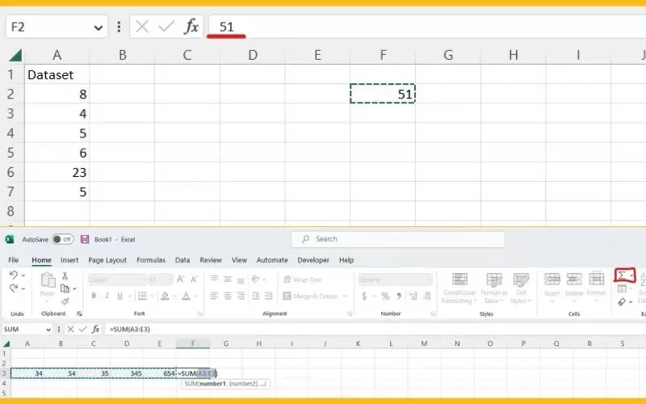Toggle Underline formatting

pyautogui.click(x=120, y=296)
